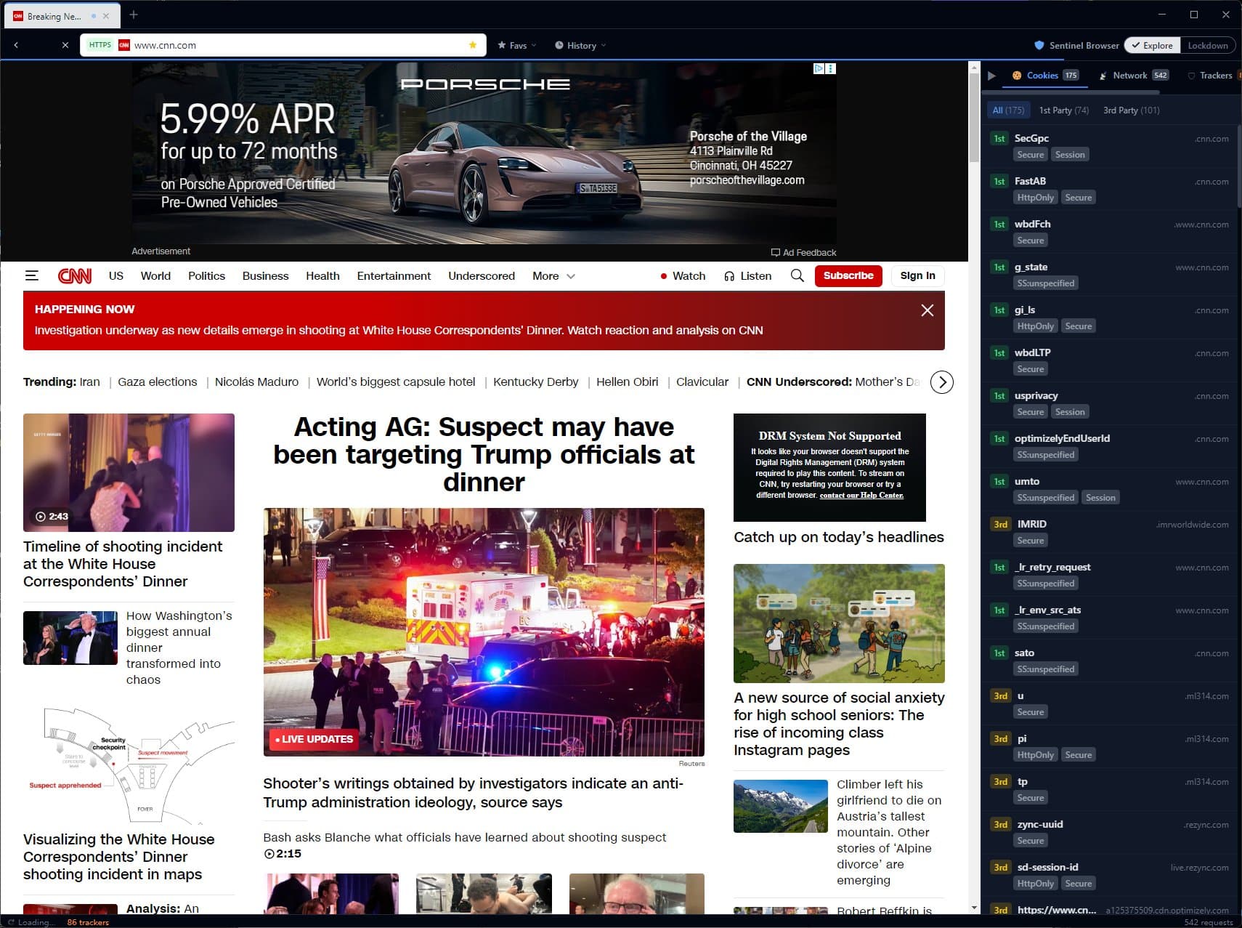Click the Sentinel Browser shield icon
Image resolution: width=1242 pixels, height=928 pixels.
click(x=1039, y=45)
